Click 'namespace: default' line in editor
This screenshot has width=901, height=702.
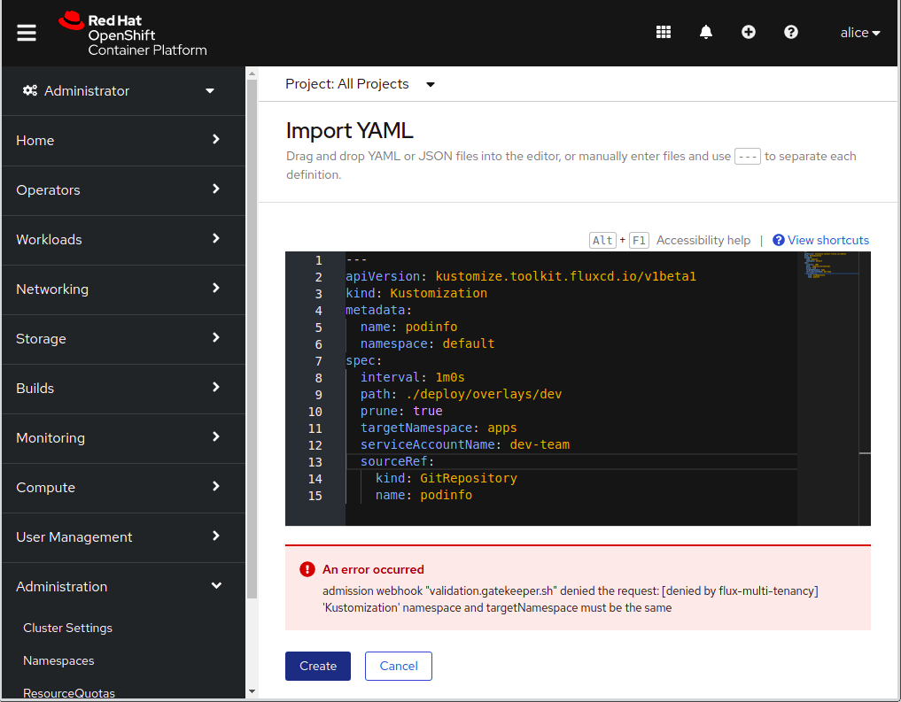pyautogui.click(x=427, y=343)
